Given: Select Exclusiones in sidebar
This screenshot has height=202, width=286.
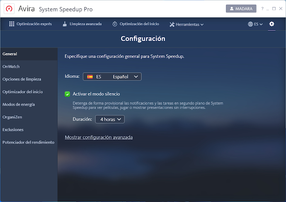Looking at the screenshot, I should pyautogui.click(x=29, y=130).
